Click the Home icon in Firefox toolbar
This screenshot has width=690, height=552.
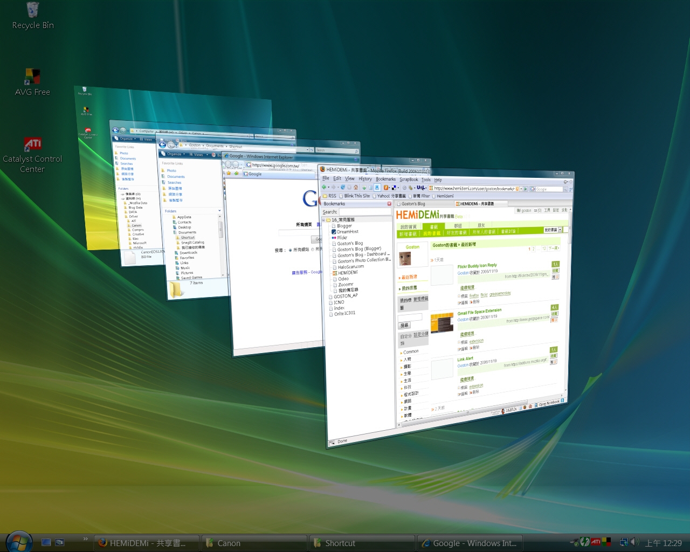[x=356, y=188]
